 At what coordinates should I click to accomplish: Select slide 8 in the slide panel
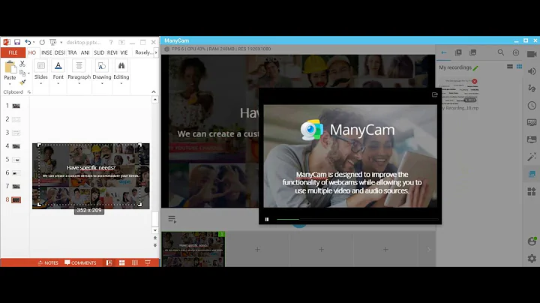pyautogui.click(x=16, y=199)
